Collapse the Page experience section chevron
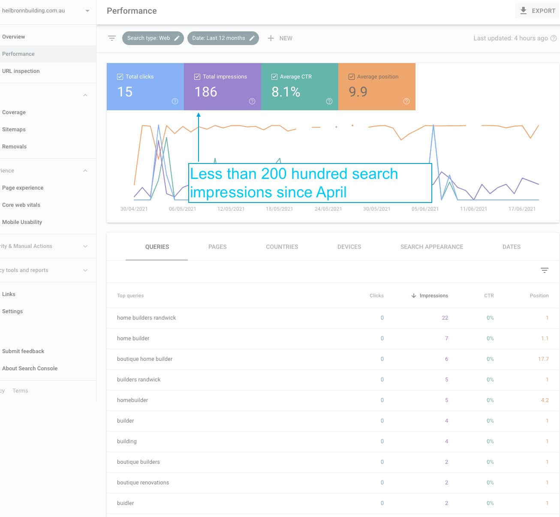Image resolution: width=560 pixels, height=517 pixels. (x=85, y=171)
